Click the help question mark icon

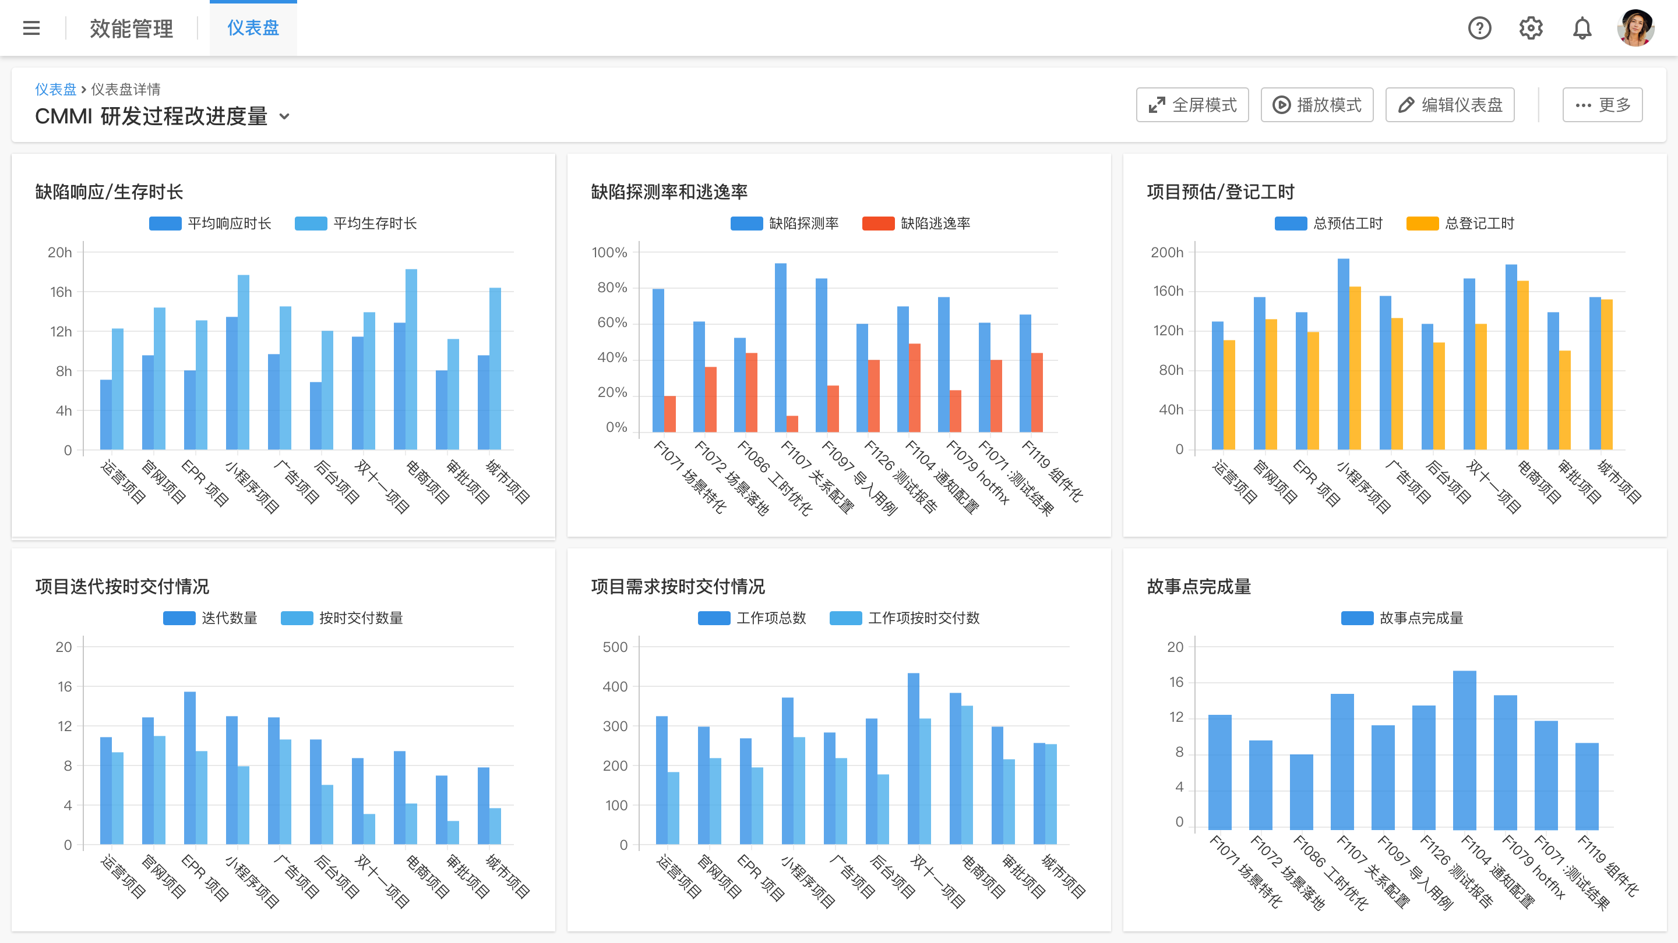(x=1480, y=28)
